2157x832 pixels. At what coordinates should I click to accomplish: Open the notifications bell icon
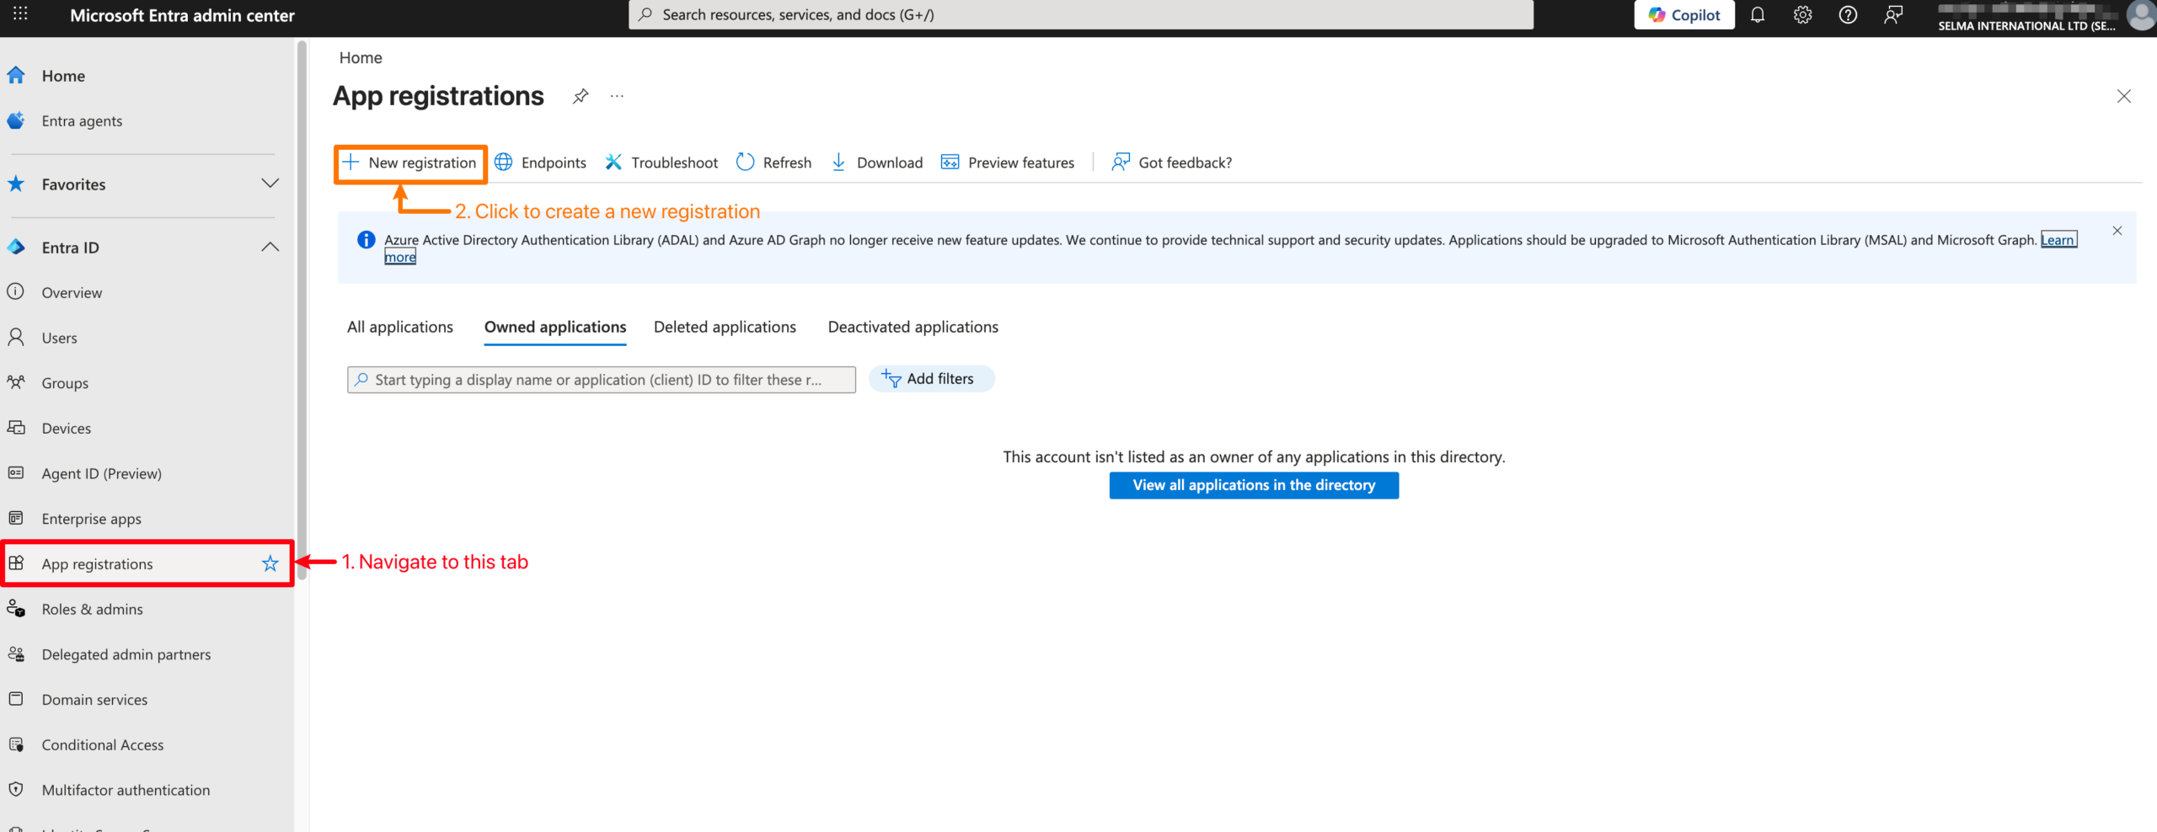click(1757, 15)
